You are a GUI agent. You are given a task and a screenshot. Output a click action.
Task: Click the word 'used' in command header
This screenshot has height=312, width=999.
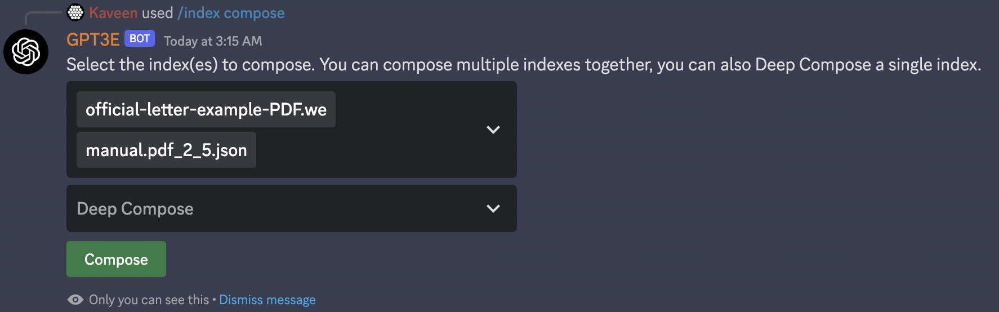point(158,12)
